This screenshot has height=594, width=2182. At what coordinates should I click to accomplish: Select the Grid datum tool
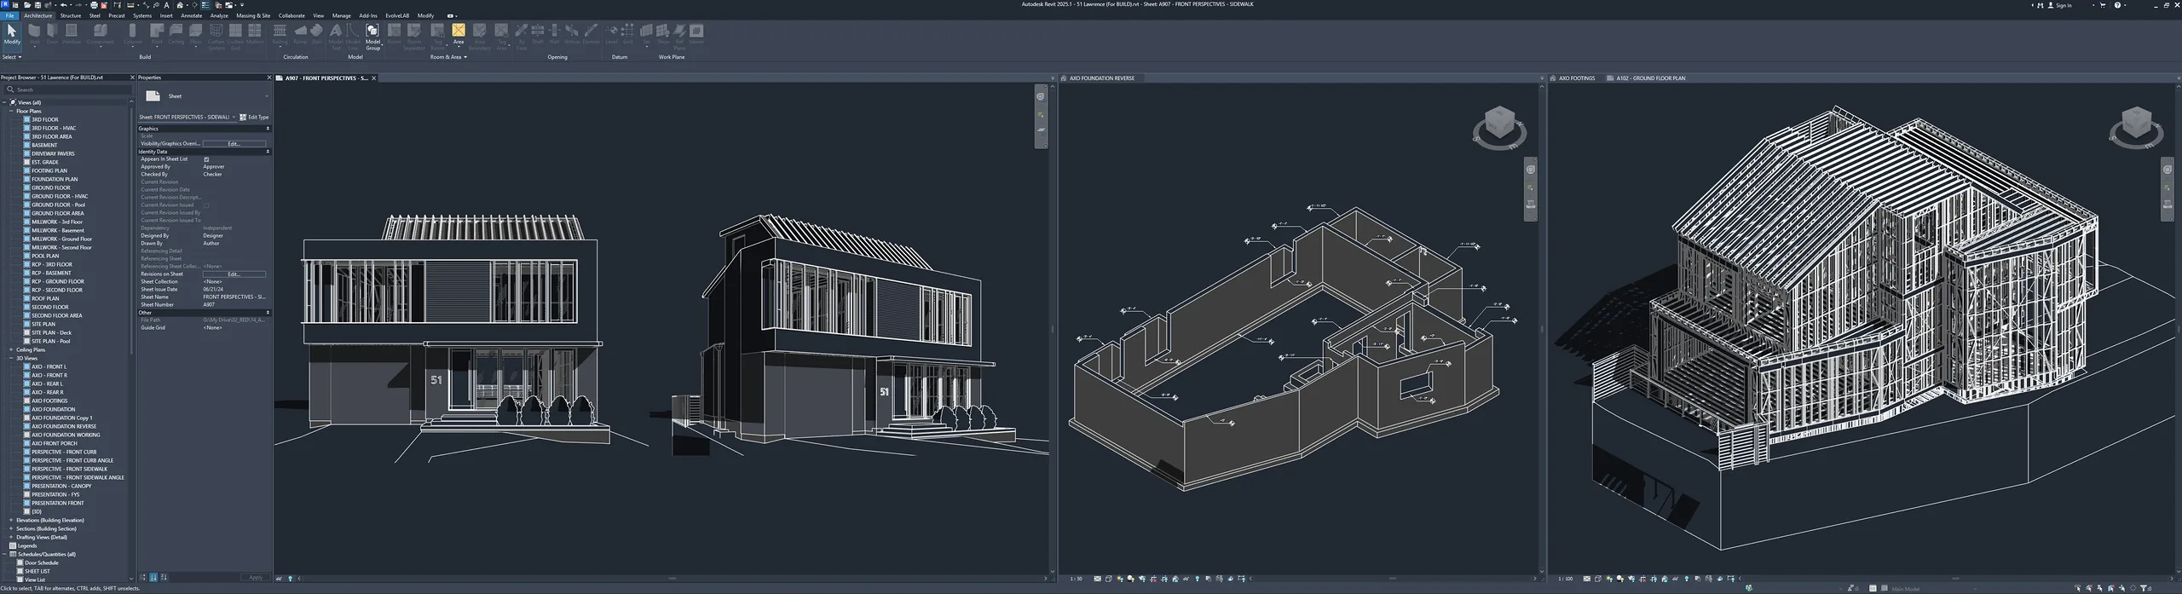click(627, 34)
